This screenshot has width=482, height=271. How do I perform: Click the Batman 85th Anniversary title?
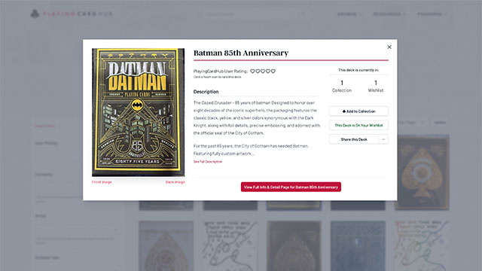(x=241, y=53)
